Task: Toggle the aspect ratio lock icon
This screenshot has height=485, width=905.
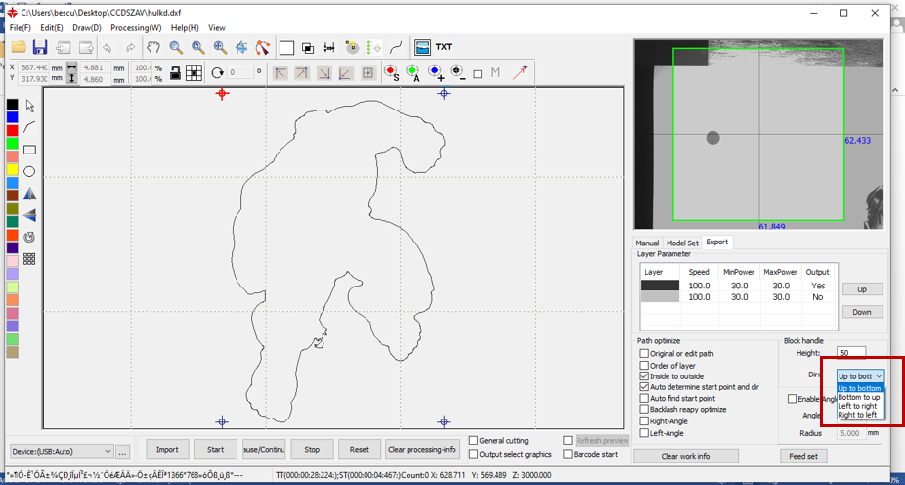Action: coord(176,72)
